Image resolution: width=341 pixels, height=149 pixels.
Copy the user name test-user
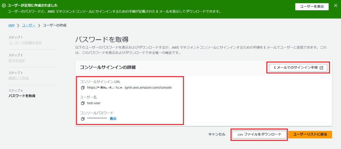coord(83,103)
